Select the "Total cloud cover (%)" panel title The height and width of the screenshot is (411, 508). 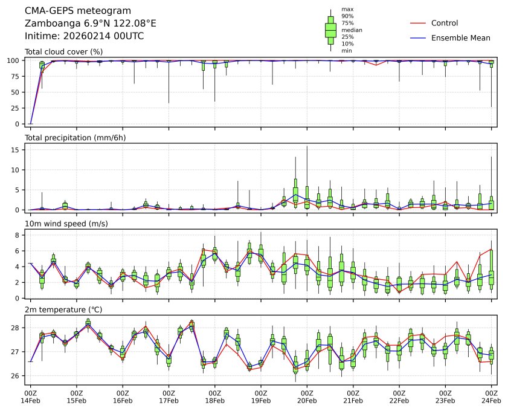pyautogui.click(x=63, y=52)
